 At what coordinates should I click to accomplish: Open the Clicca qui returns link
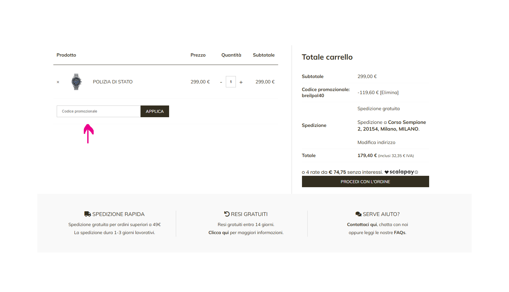point(218,232)
